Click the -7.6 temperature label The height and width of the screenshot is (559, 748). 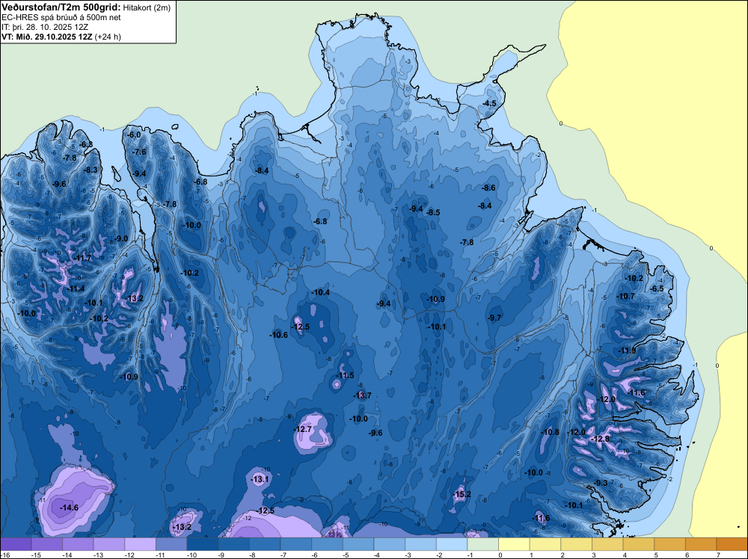pos(140,152)
